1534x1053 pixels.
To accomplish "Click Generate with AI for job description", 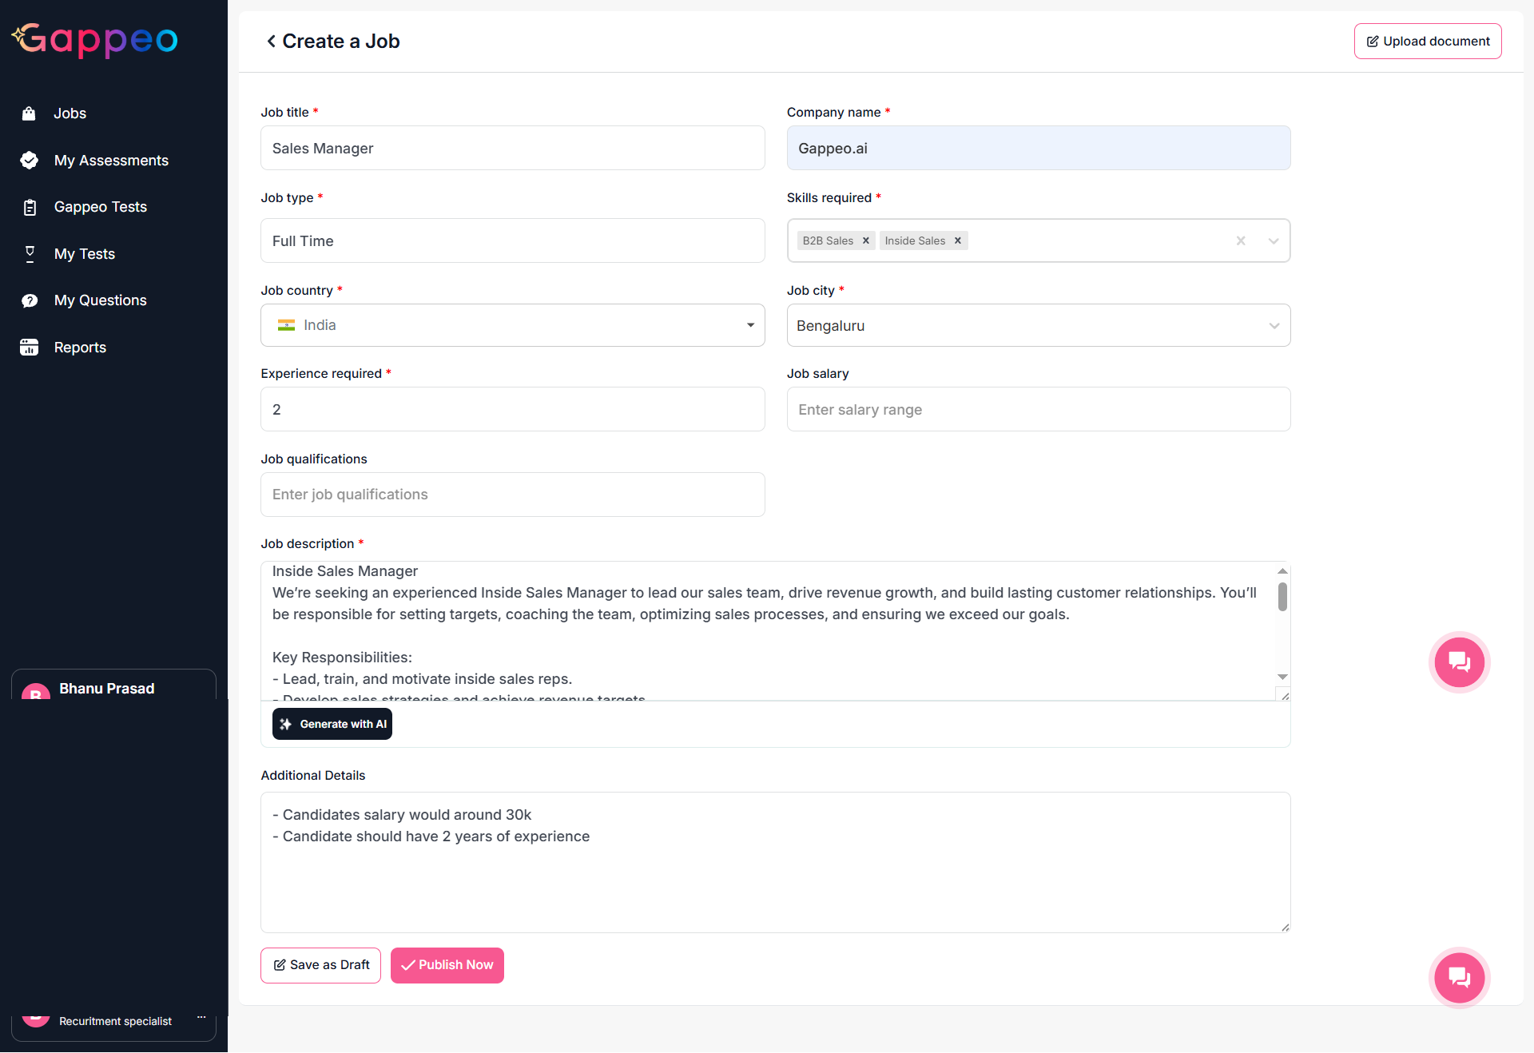I will [332, 724].
